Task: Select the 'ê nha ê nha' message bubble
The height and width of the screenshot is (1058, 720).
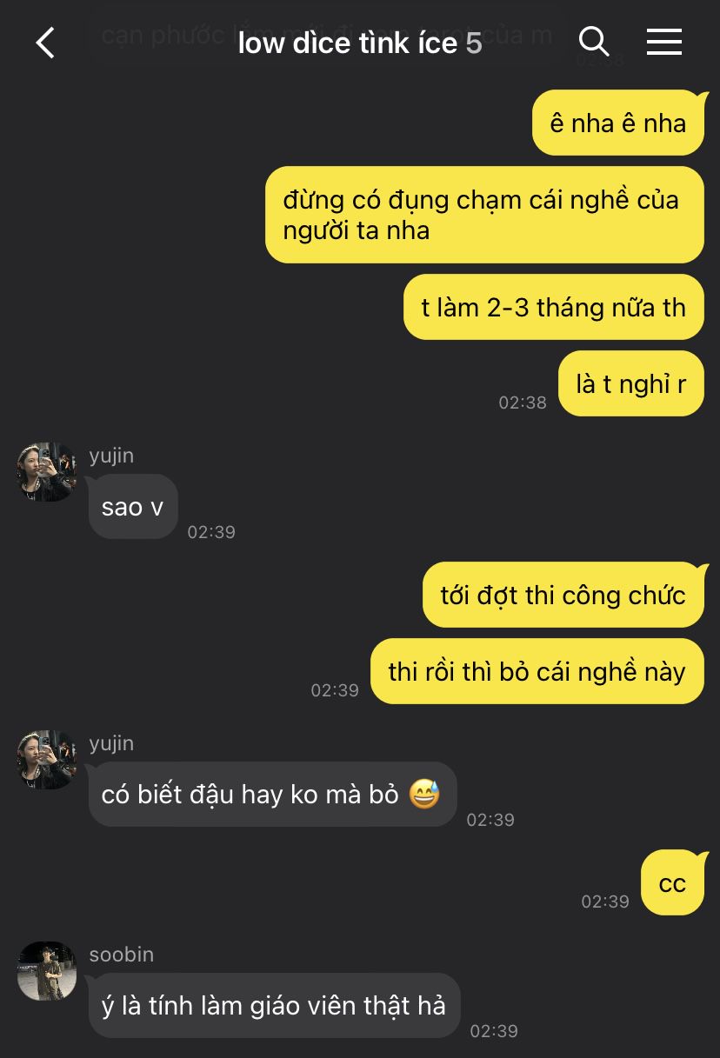Action: click(618, 123)
